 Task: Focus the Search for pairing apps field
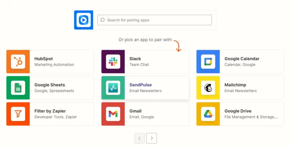point(155,20)
